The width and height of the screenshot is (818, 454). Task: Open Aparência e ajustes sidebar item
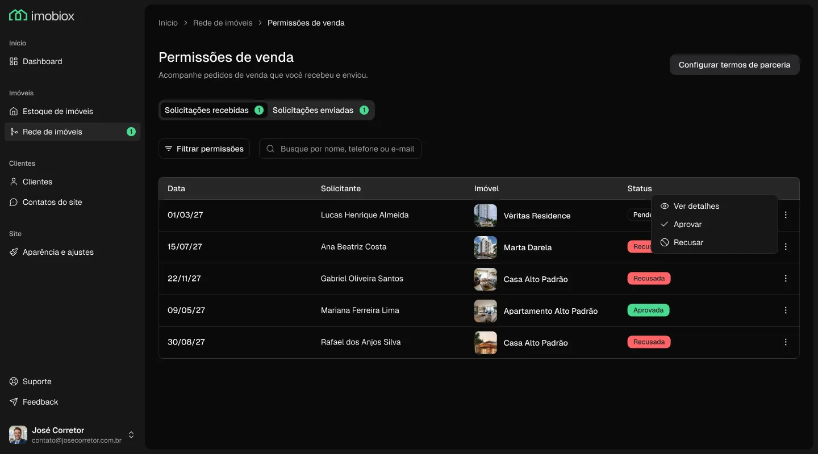[x=72, y=252]
